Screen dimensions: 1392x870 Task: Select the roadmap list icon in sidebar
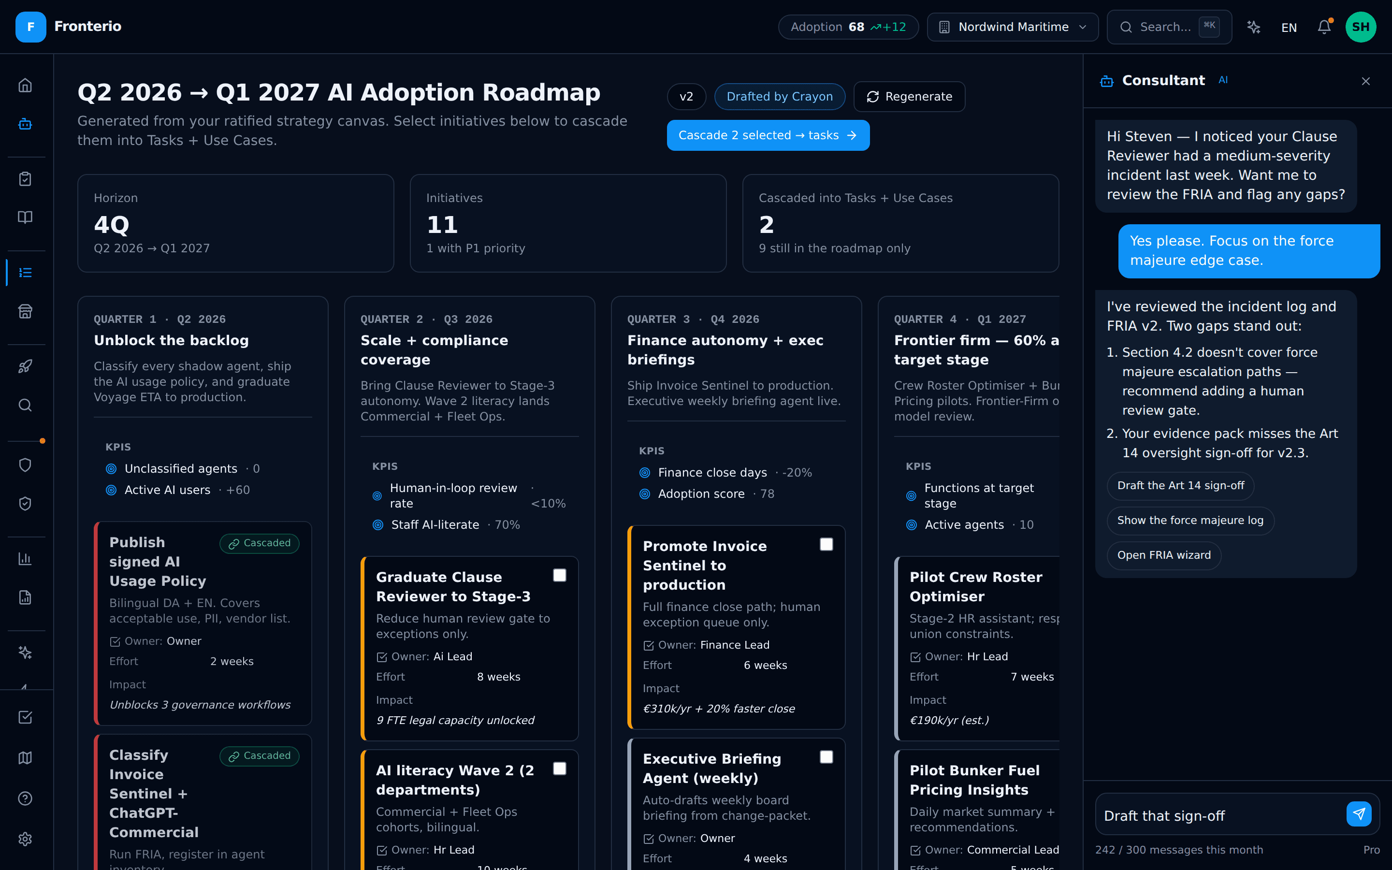click(x=25, y=273)
